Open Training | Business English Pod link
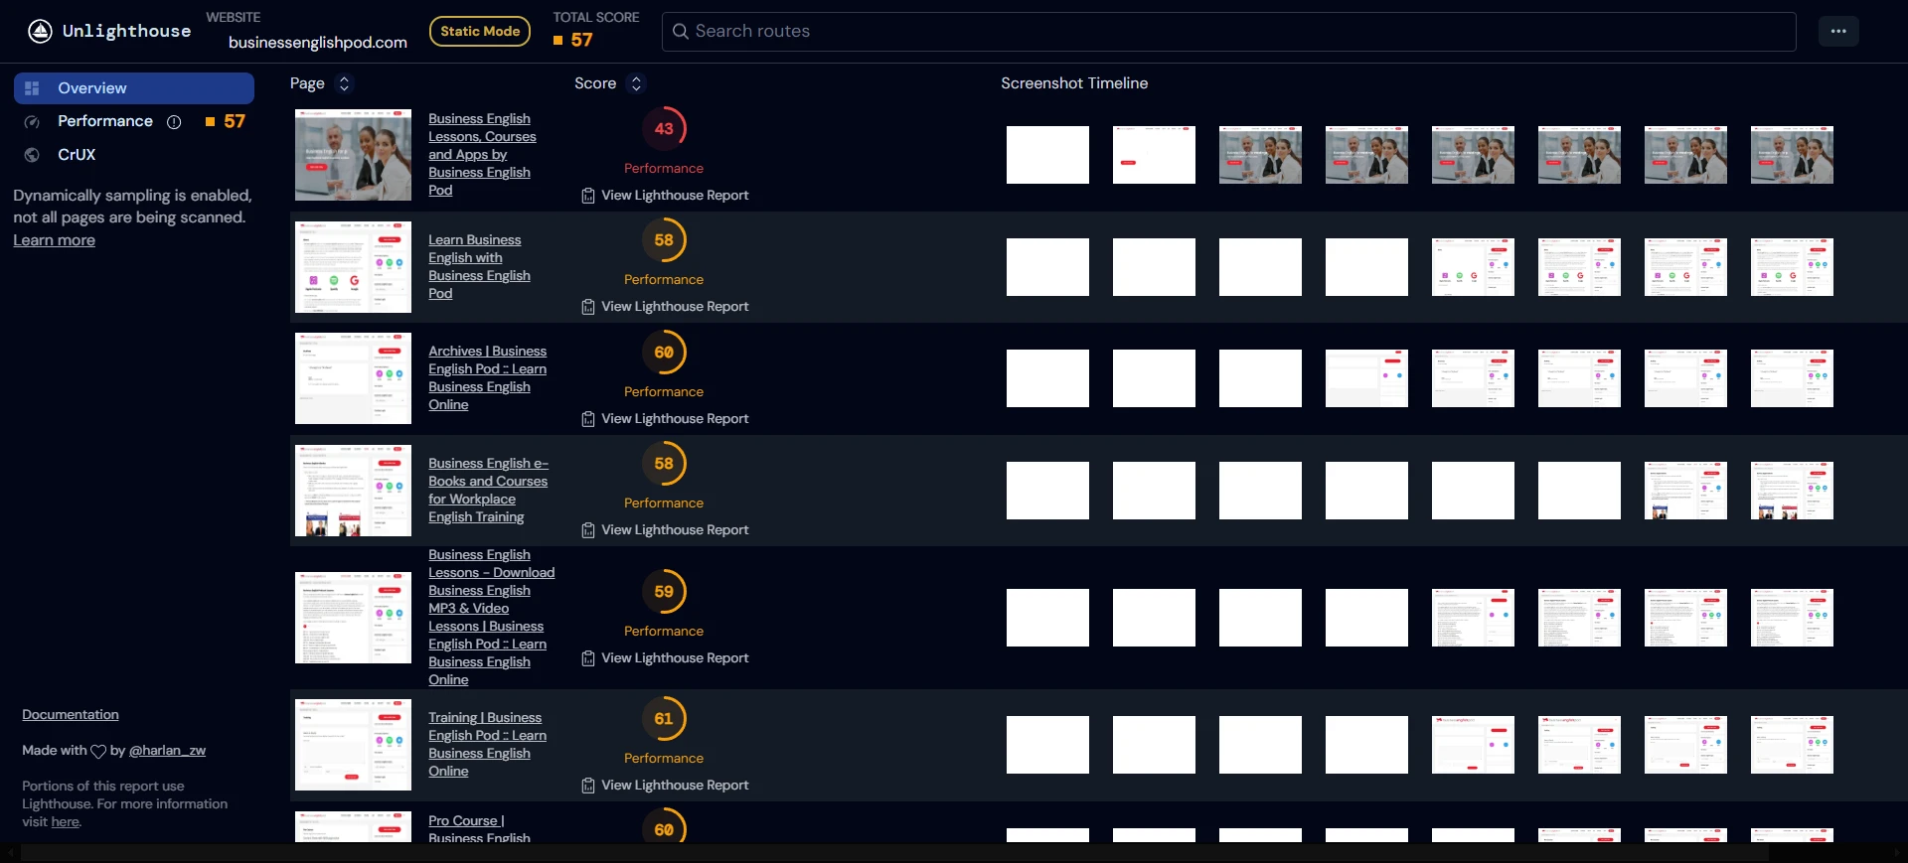The image size is (1908, 863). pos(487,745)
